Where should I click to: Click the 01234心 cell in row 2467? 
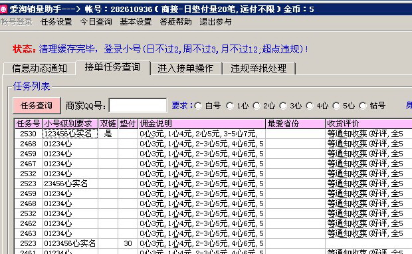70,164
